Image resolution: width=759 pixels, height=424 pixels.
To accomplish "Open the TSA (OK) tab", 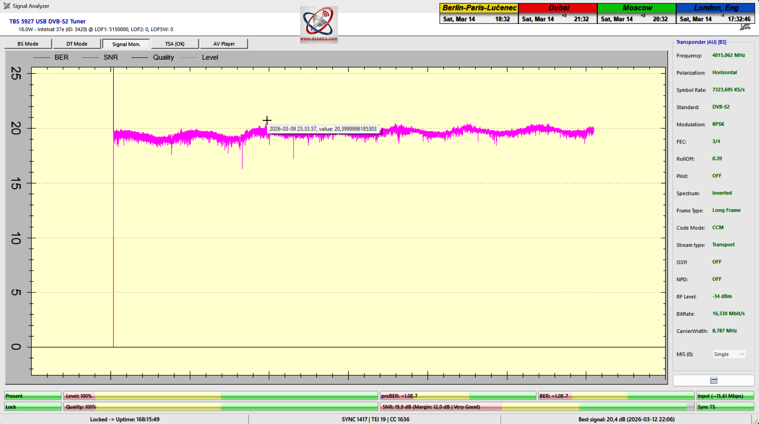I will (x=175, y=44).
